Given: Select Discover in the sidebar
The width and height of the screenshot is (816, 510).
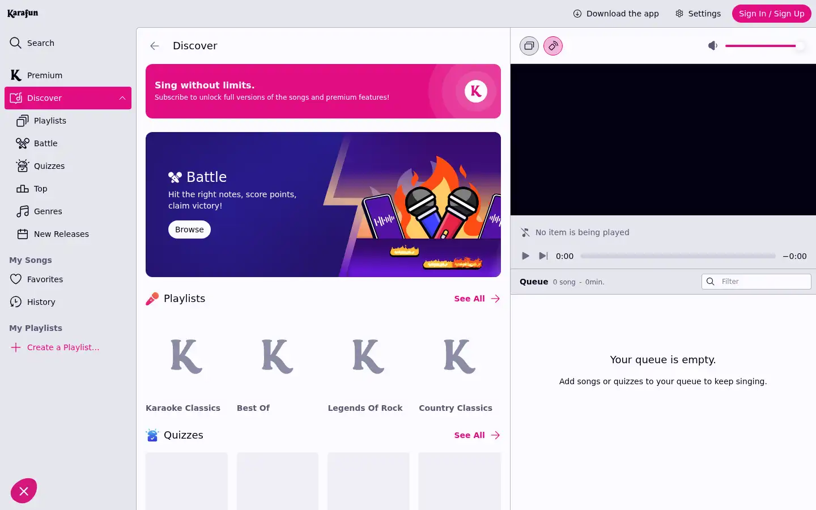Looking at the screenshot, I should click(x=68, y=98).
